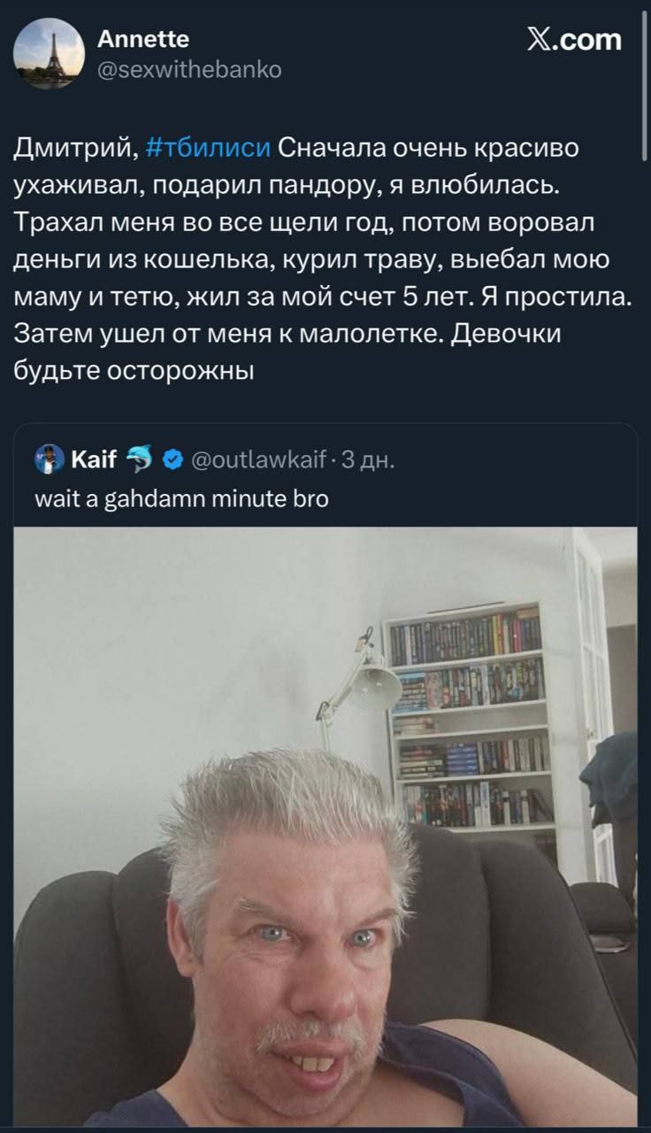Screen dimensions: 651x1133
Task: Open Annette's Eiffel Tower profile avatar
Action: 50,53
